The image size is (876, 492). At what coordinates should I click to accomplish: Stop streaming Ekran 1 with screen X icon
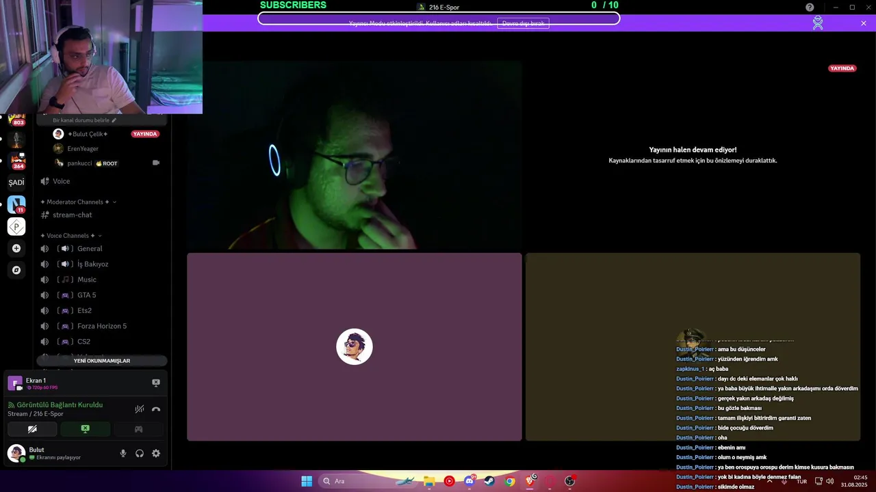[156, 383]
